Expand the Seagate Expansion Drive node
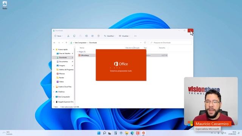242x136 pixels. 54,102
